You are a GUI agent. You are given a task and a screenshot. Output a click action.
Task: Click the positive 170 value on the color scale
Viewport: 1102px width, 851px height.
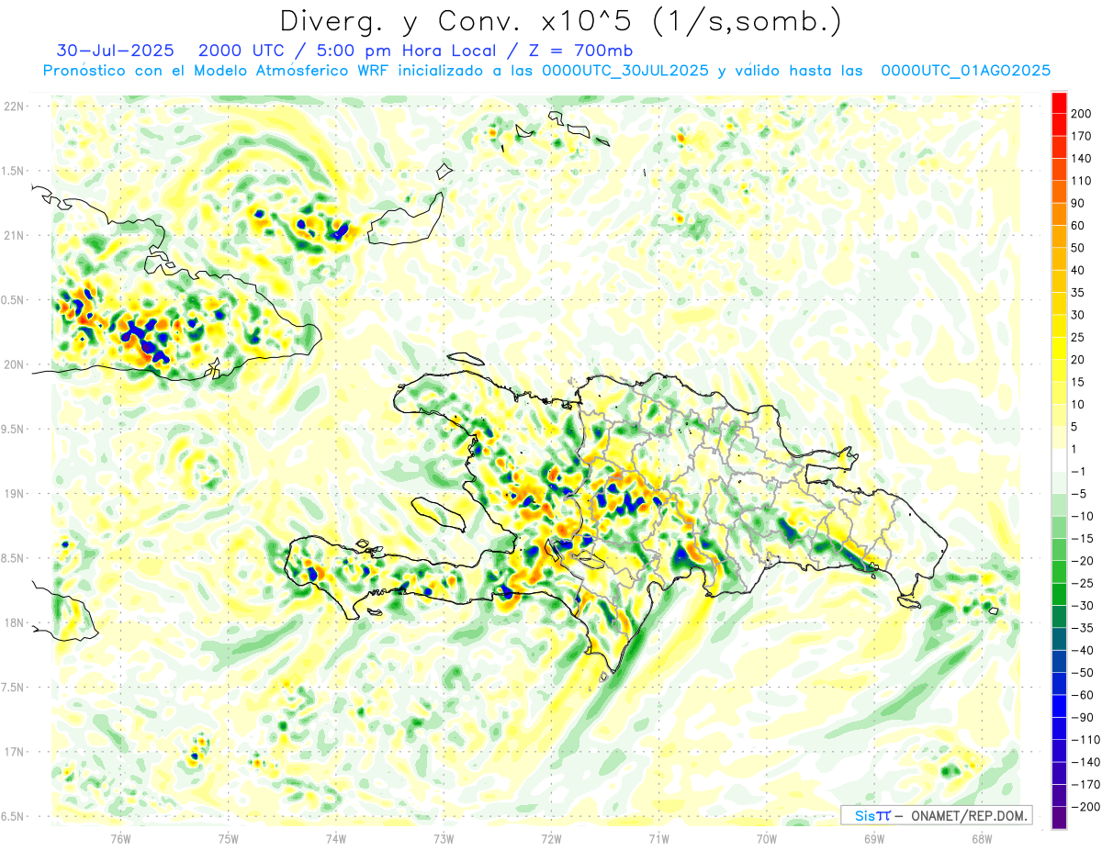pyautogui.click(x=1081, y=136)
